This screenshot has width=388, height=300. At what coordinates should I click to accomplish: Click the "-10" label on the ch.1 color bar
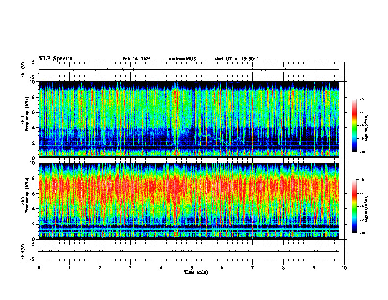pyautogui.click(x=363, y=152)
